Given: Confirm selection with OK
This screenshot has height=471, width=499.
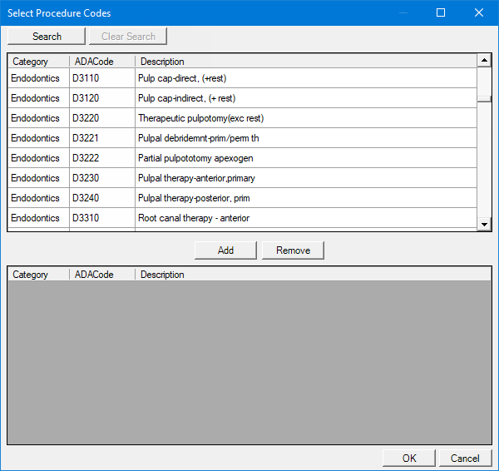Looking at the screenshot, I should coord(409,458).
